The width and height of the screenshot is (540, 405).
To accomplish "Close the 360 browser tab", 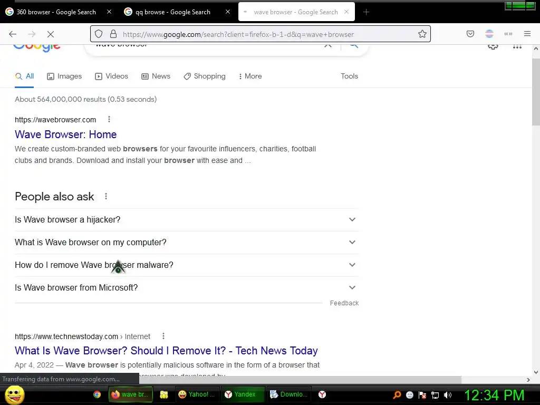I will [x=109, y=12].
